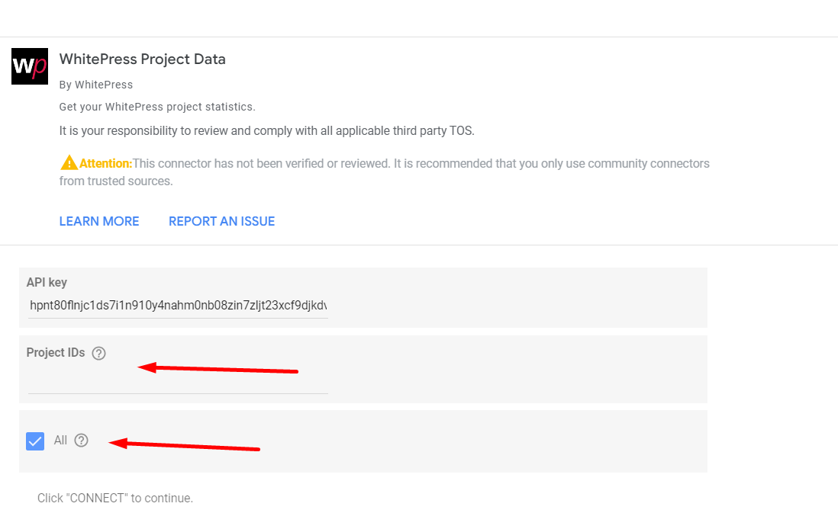Focus the API key input field

[x=178, y=306]
